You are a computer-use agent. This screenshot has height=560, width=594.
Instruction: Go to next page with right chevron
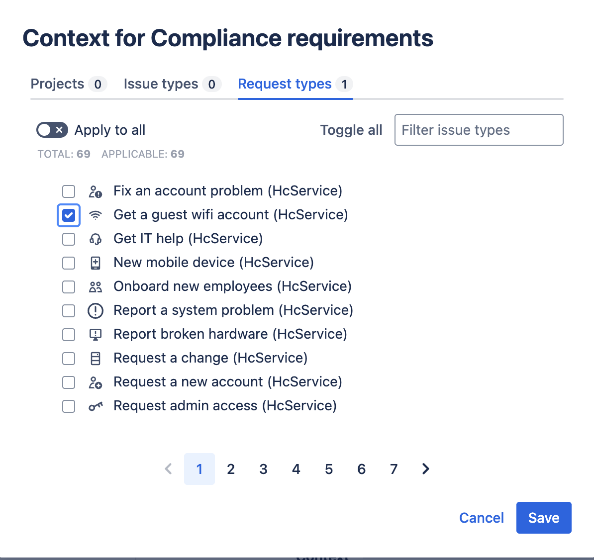pos(425,469)
